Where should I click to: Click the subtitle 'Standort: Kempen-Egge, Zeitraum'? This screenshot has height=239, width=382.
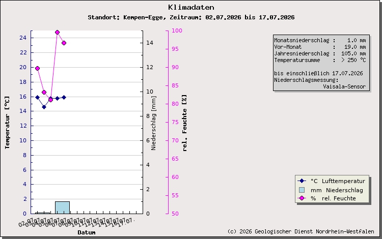click(x=145, y=17)
